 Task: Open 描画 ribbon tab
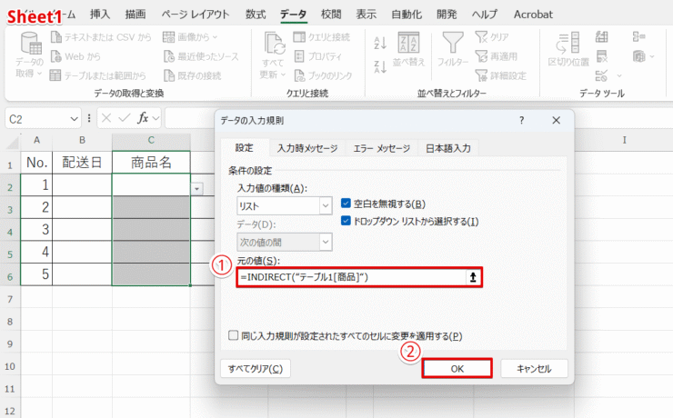point(136,15)
